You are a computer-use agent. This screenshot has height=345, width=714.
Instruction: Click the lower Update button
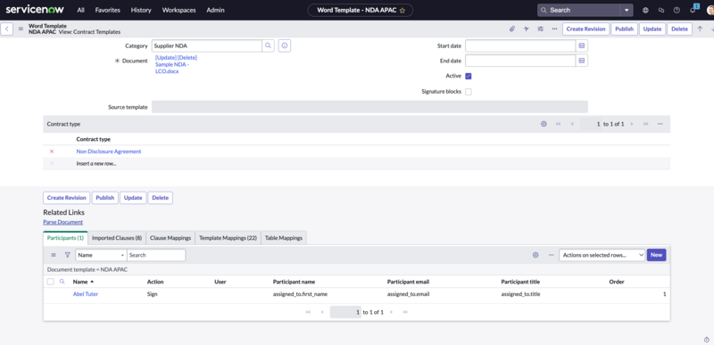click(x=133, y=198)
